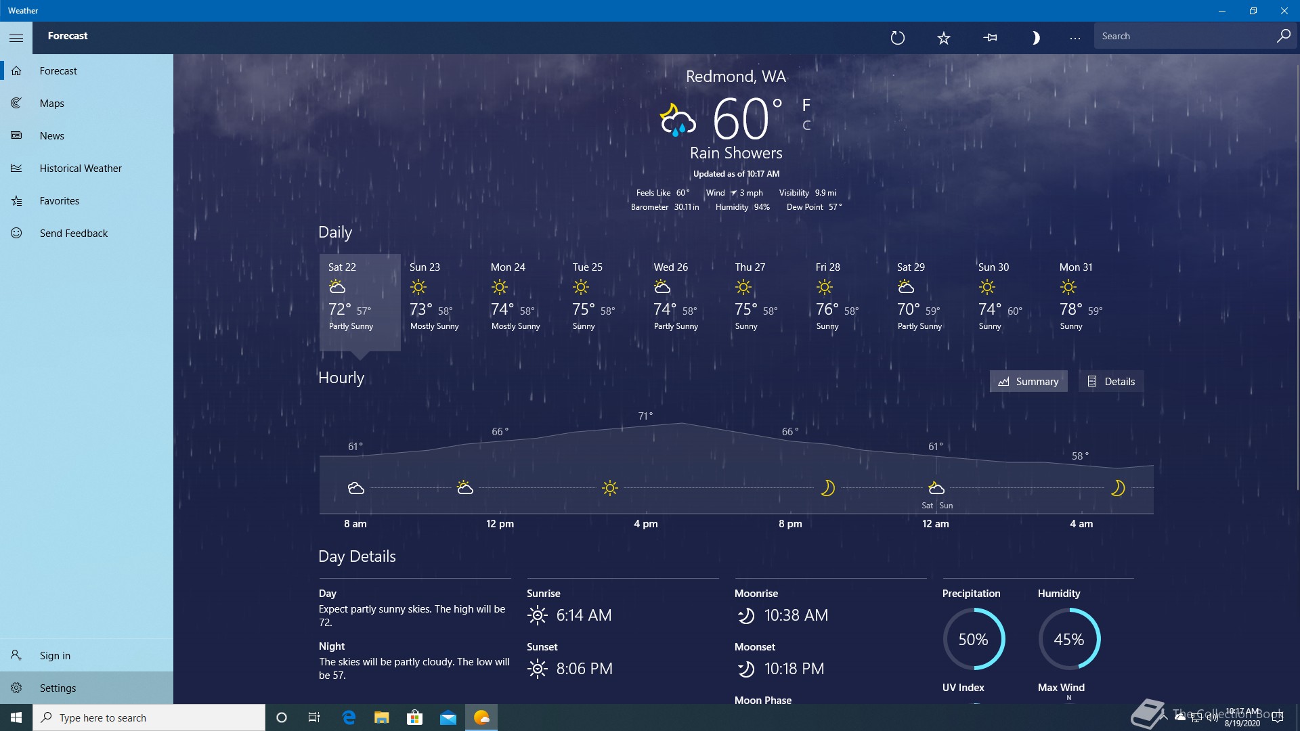1300x731 pixels.
Task: Toggle dark theme with moon icon
Action: (x=1035, y=38)
